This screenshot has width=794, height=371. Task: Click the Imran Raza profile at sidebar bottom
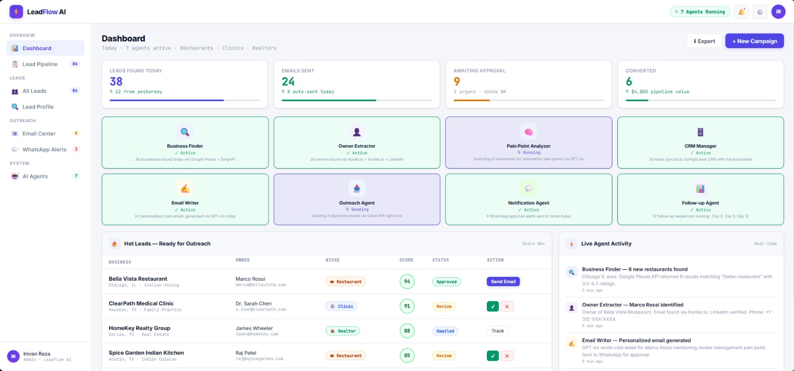click(46, 356)
